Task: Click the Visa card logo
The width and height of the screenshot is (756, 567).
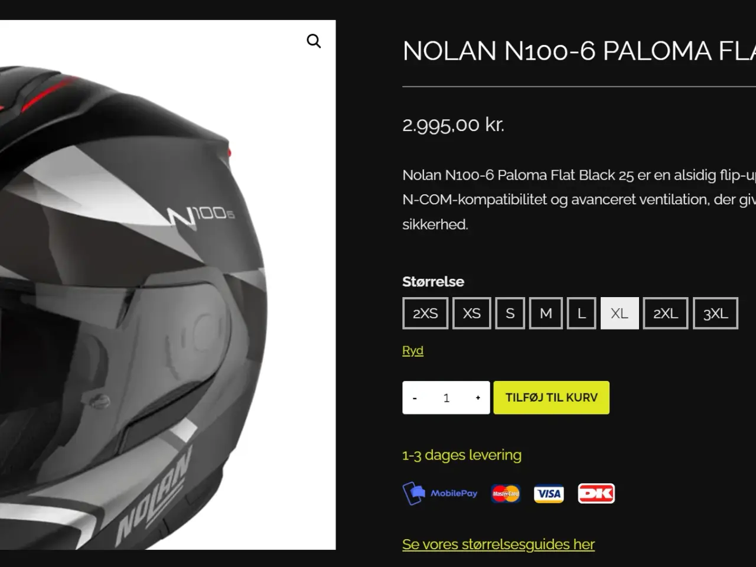Action: click(549, 494)
